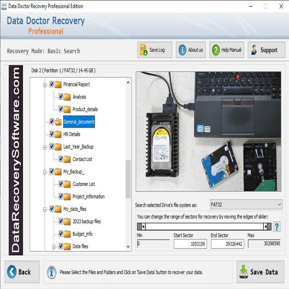Click the Save Log document icon
This screenshot has height=289, width=289.
click(143, 50)
